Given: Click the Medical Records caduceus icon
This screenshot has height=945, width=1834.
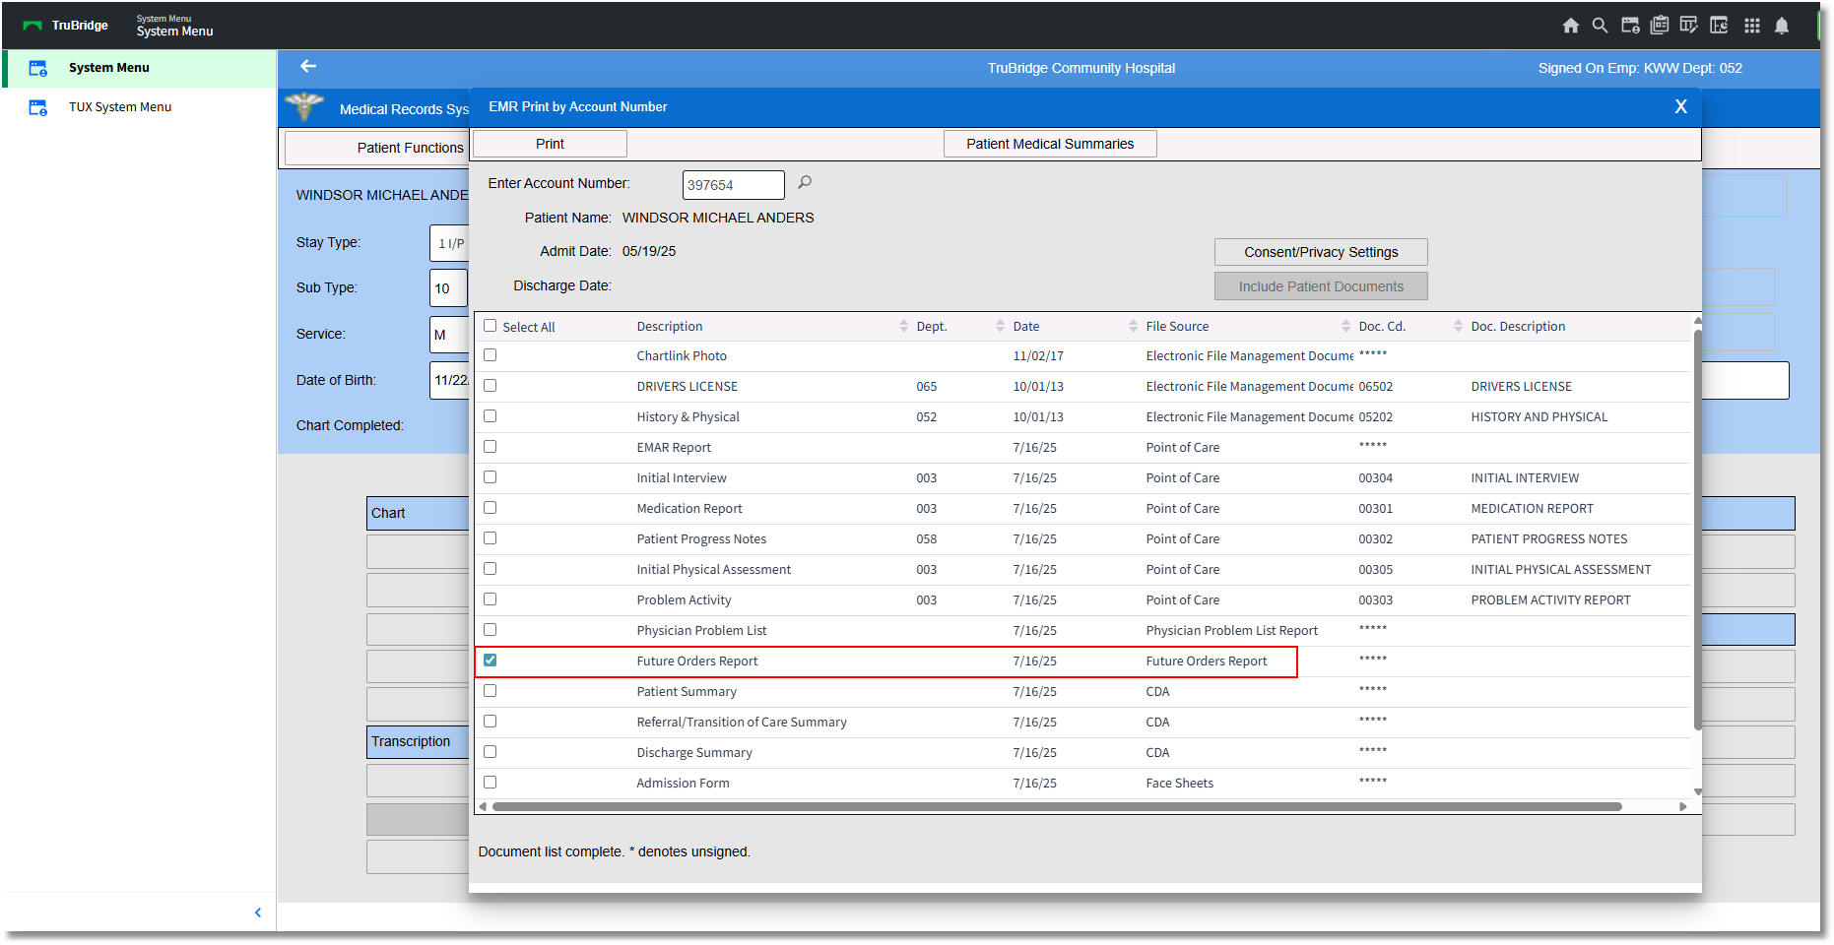Looking at the screenshot, I should [x=304, y=106].
